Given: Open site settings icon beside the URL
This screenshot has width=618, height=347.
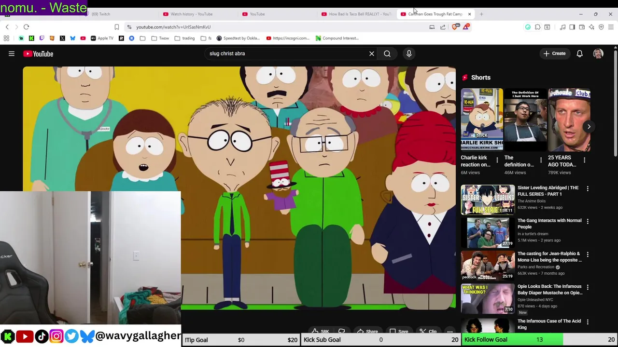Looking at the screenshot, I should (x=129, y=27).
